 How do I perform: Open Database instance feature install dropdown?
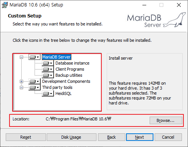tap(48, 63)
